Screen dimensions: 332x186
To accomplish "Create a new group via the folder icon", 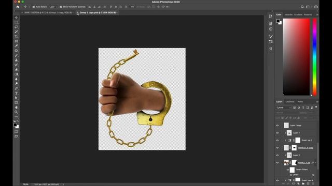I will click(x=303, y=184).
